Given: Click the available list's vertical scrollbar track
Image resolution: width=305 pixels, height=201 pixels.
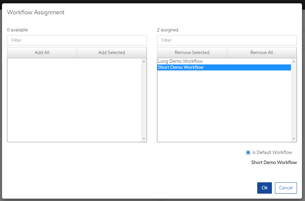Looking at the screenshot, I should coord(144,100).
